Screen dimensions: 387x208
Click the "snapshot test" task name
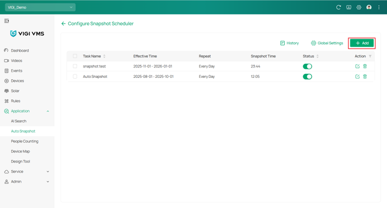[94, 66]
